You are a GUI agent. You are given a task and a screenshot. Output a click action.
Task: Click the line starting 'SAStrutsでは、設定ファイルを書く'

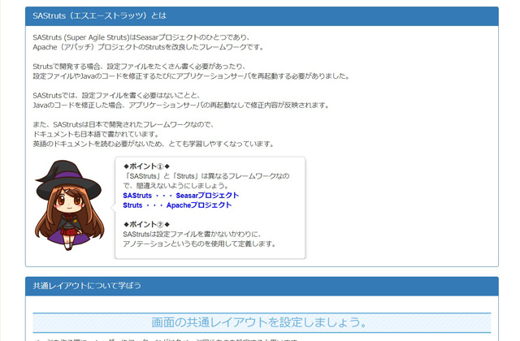116,96
